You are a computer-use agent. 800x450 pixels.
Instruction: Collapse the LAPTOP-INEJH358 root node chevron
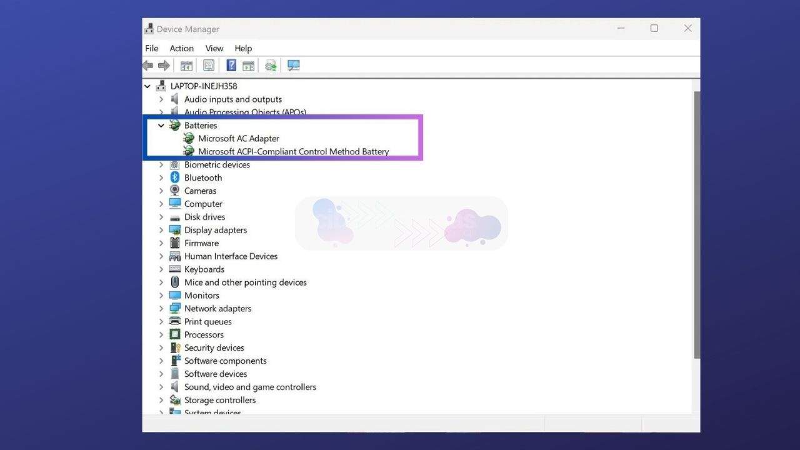click(x=147, y=86)
